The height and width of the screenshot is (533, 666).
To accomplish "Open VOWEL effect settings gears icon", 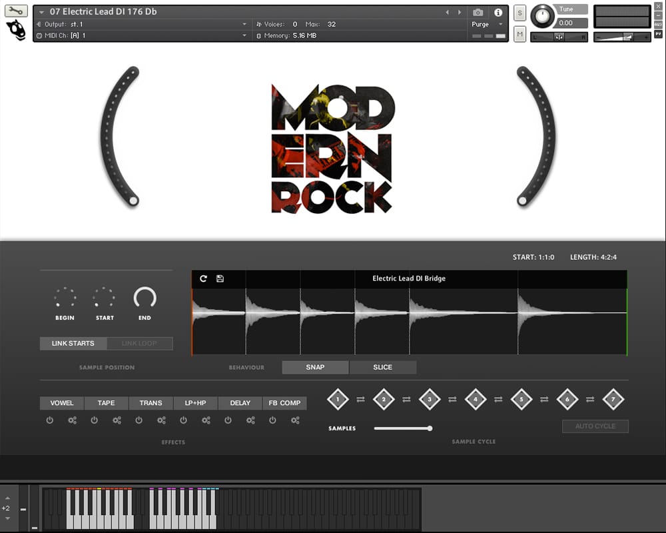I will point(73,420).
